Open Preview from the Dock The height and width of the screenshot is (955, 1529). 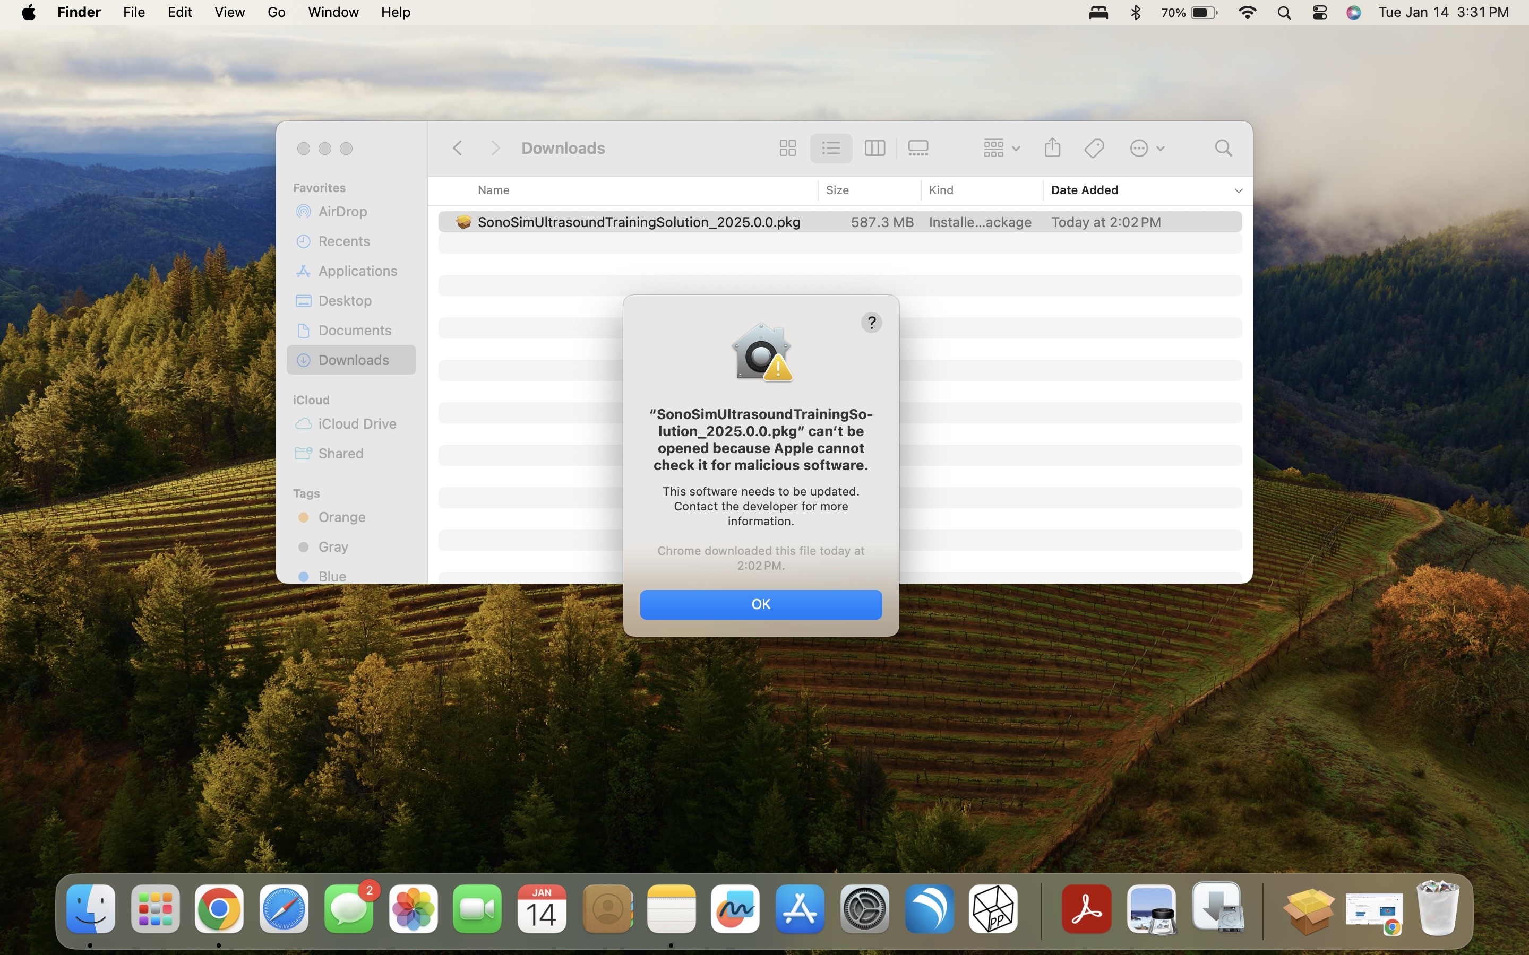click(1151, 909)
